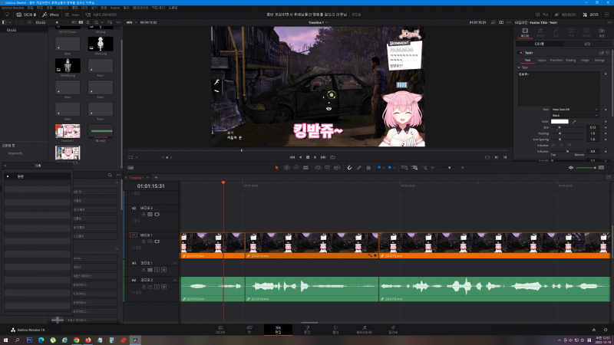614x345 pixels.
Task: Switch to the Shading tab
Action: (x=570, y=60)
